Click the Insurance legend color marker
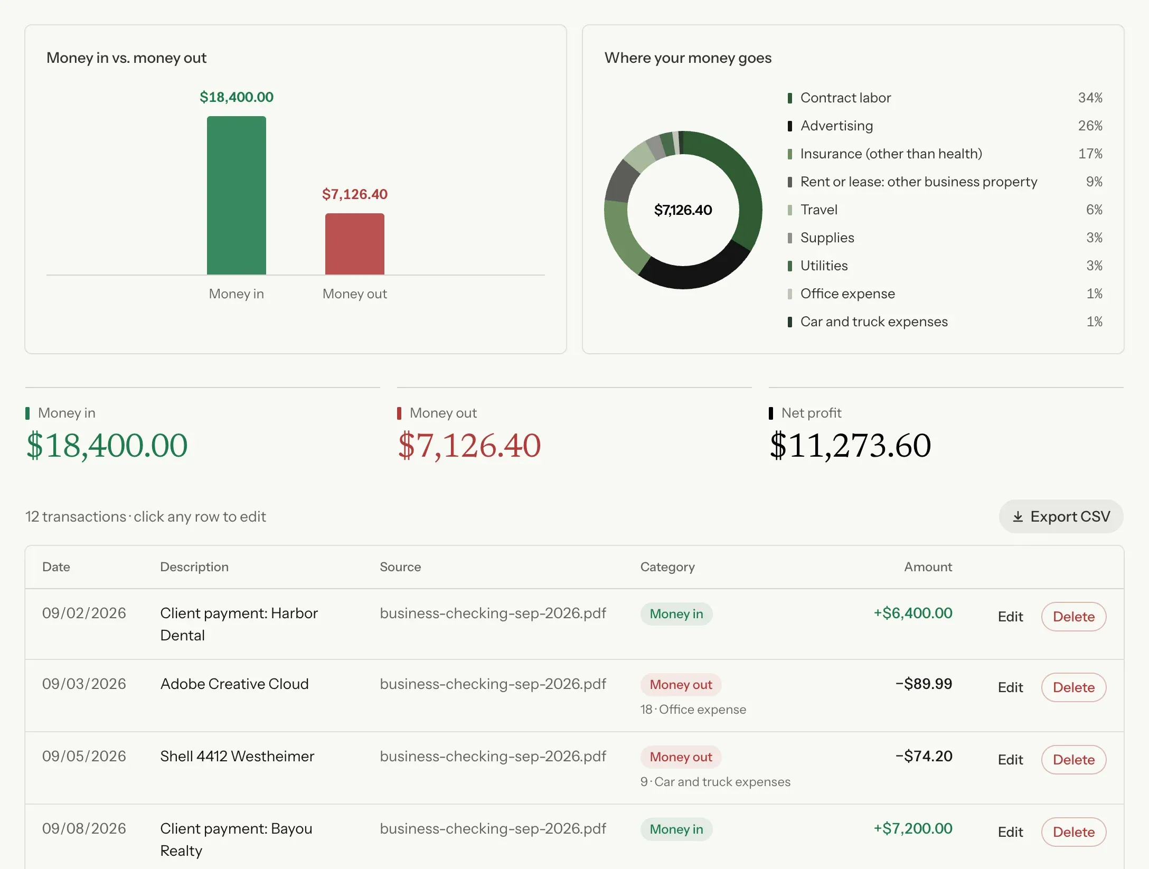Viewport: 1149px width, 869px height. click(789, 154)
